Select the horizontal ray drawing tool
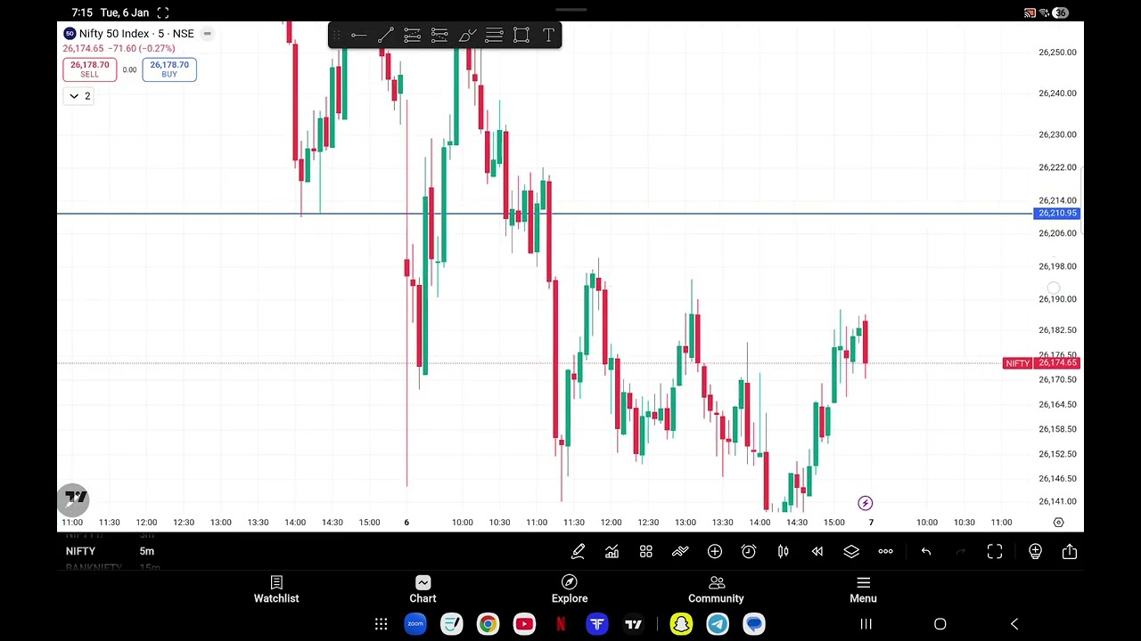Screen dimensions: 1141x641 [x=358, y=36]
